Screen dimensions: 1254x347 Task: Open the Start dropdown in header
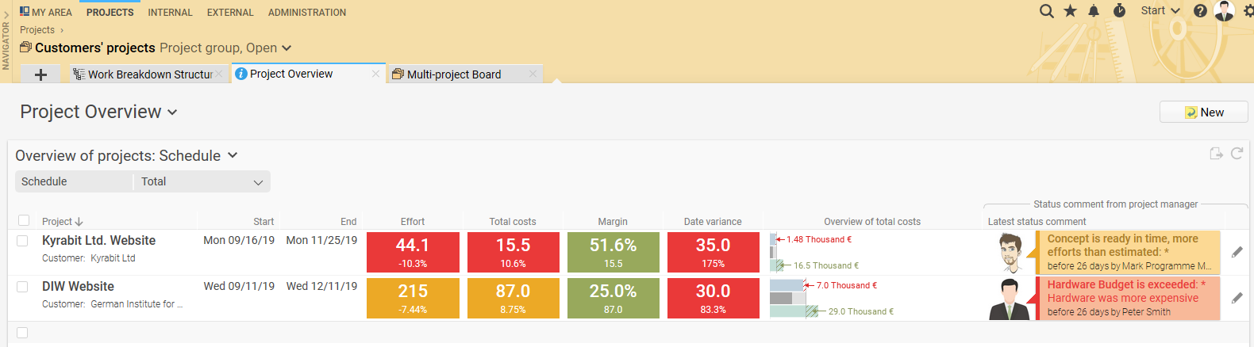1160,11
